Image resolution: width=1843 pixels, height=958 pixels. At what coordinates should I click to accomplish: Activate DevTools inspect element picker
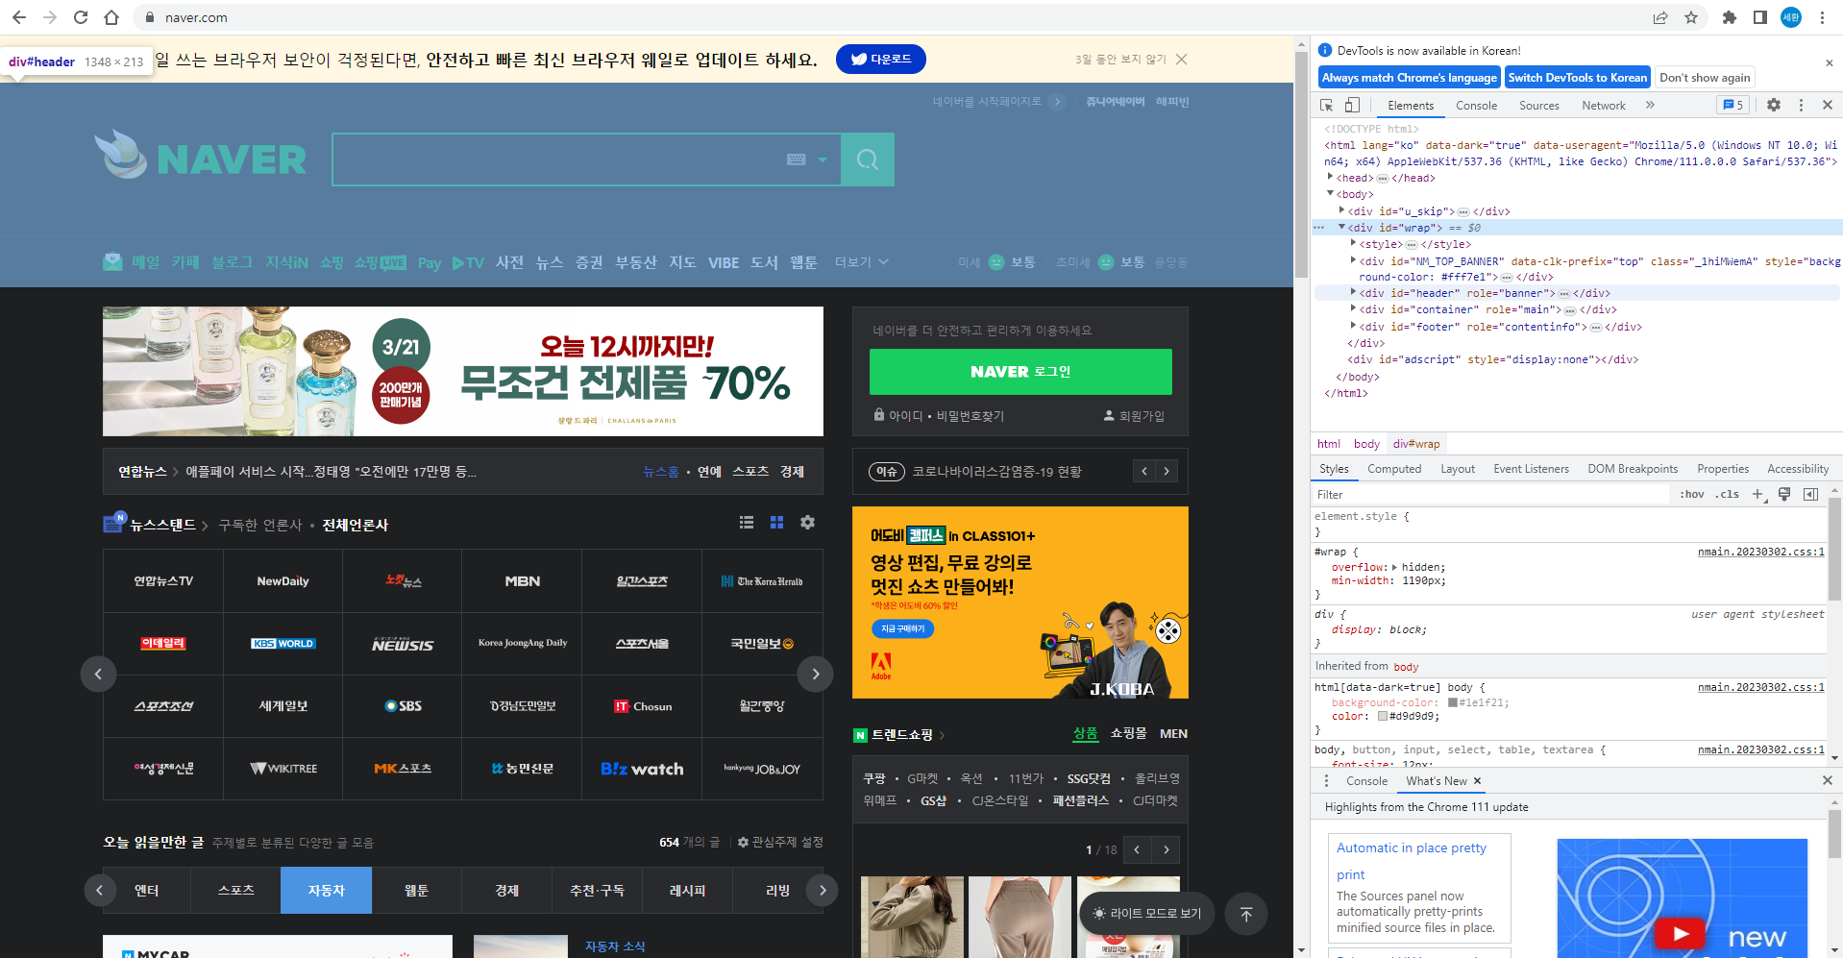(x=1327, y=105)
